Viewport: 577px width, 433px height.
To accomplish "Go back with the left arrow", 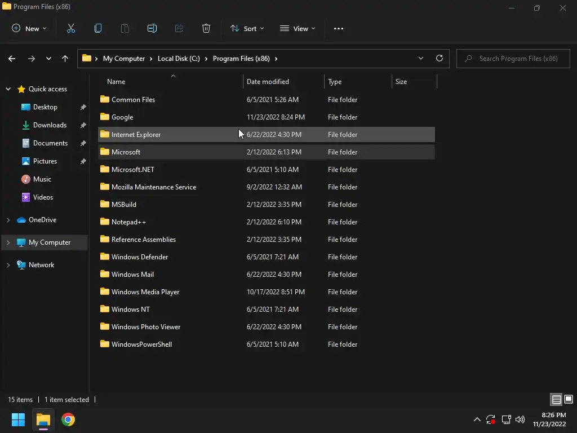I will (x=12, y=59).
